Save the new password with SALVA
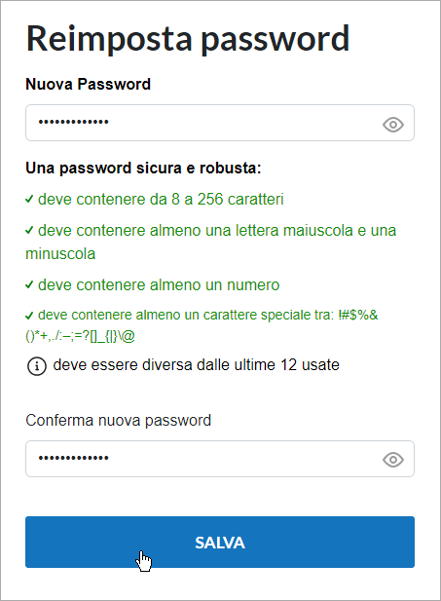This screenshot has width=441, height=601. point(220,542)
